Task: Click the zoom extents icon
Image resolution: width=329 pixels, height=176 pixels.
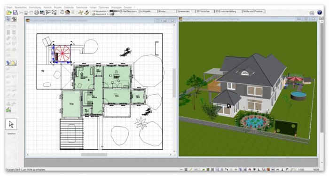Action: click(x=54, y=13)
